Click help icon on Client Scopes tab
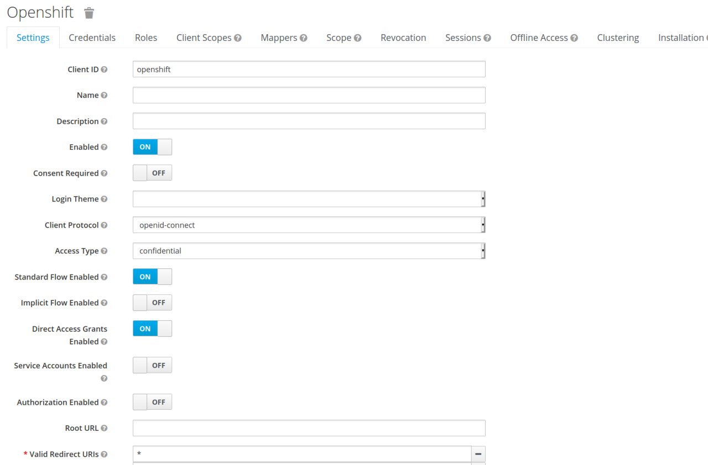 tap(238, 38)
